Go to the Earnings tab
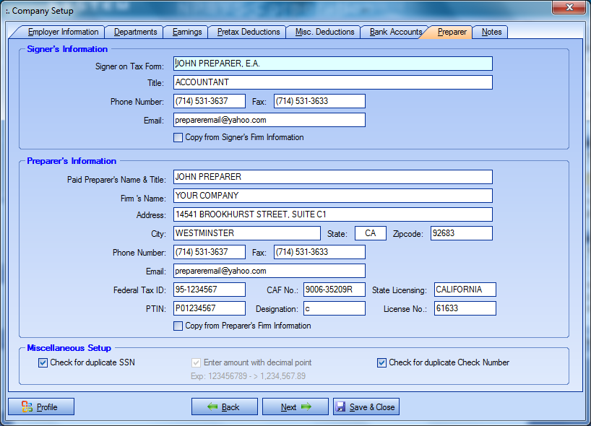This screenshot has height=426, width=591. coord(187,32)
